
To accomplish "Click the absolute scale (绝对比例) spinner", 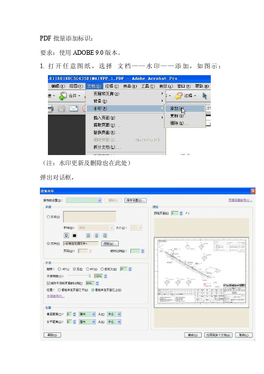I will pyautogui.click(x=143, y=251).
